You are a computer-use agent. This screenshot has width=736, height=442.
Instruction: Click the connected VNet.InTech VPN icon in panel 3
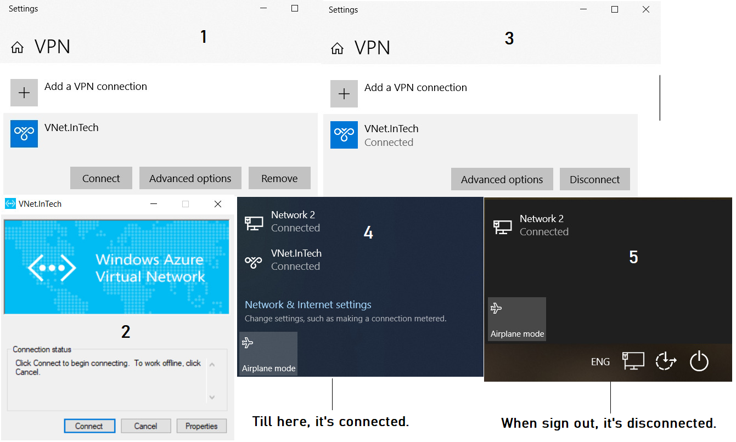pyautogui.click(x=344, y=135)
